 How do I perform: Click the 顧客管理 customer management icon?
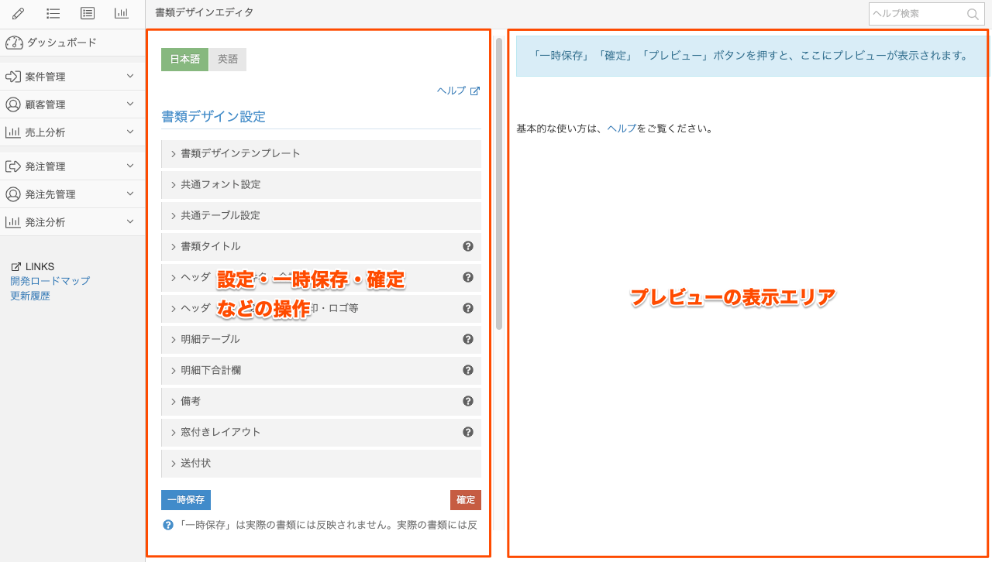coord(14,104)
